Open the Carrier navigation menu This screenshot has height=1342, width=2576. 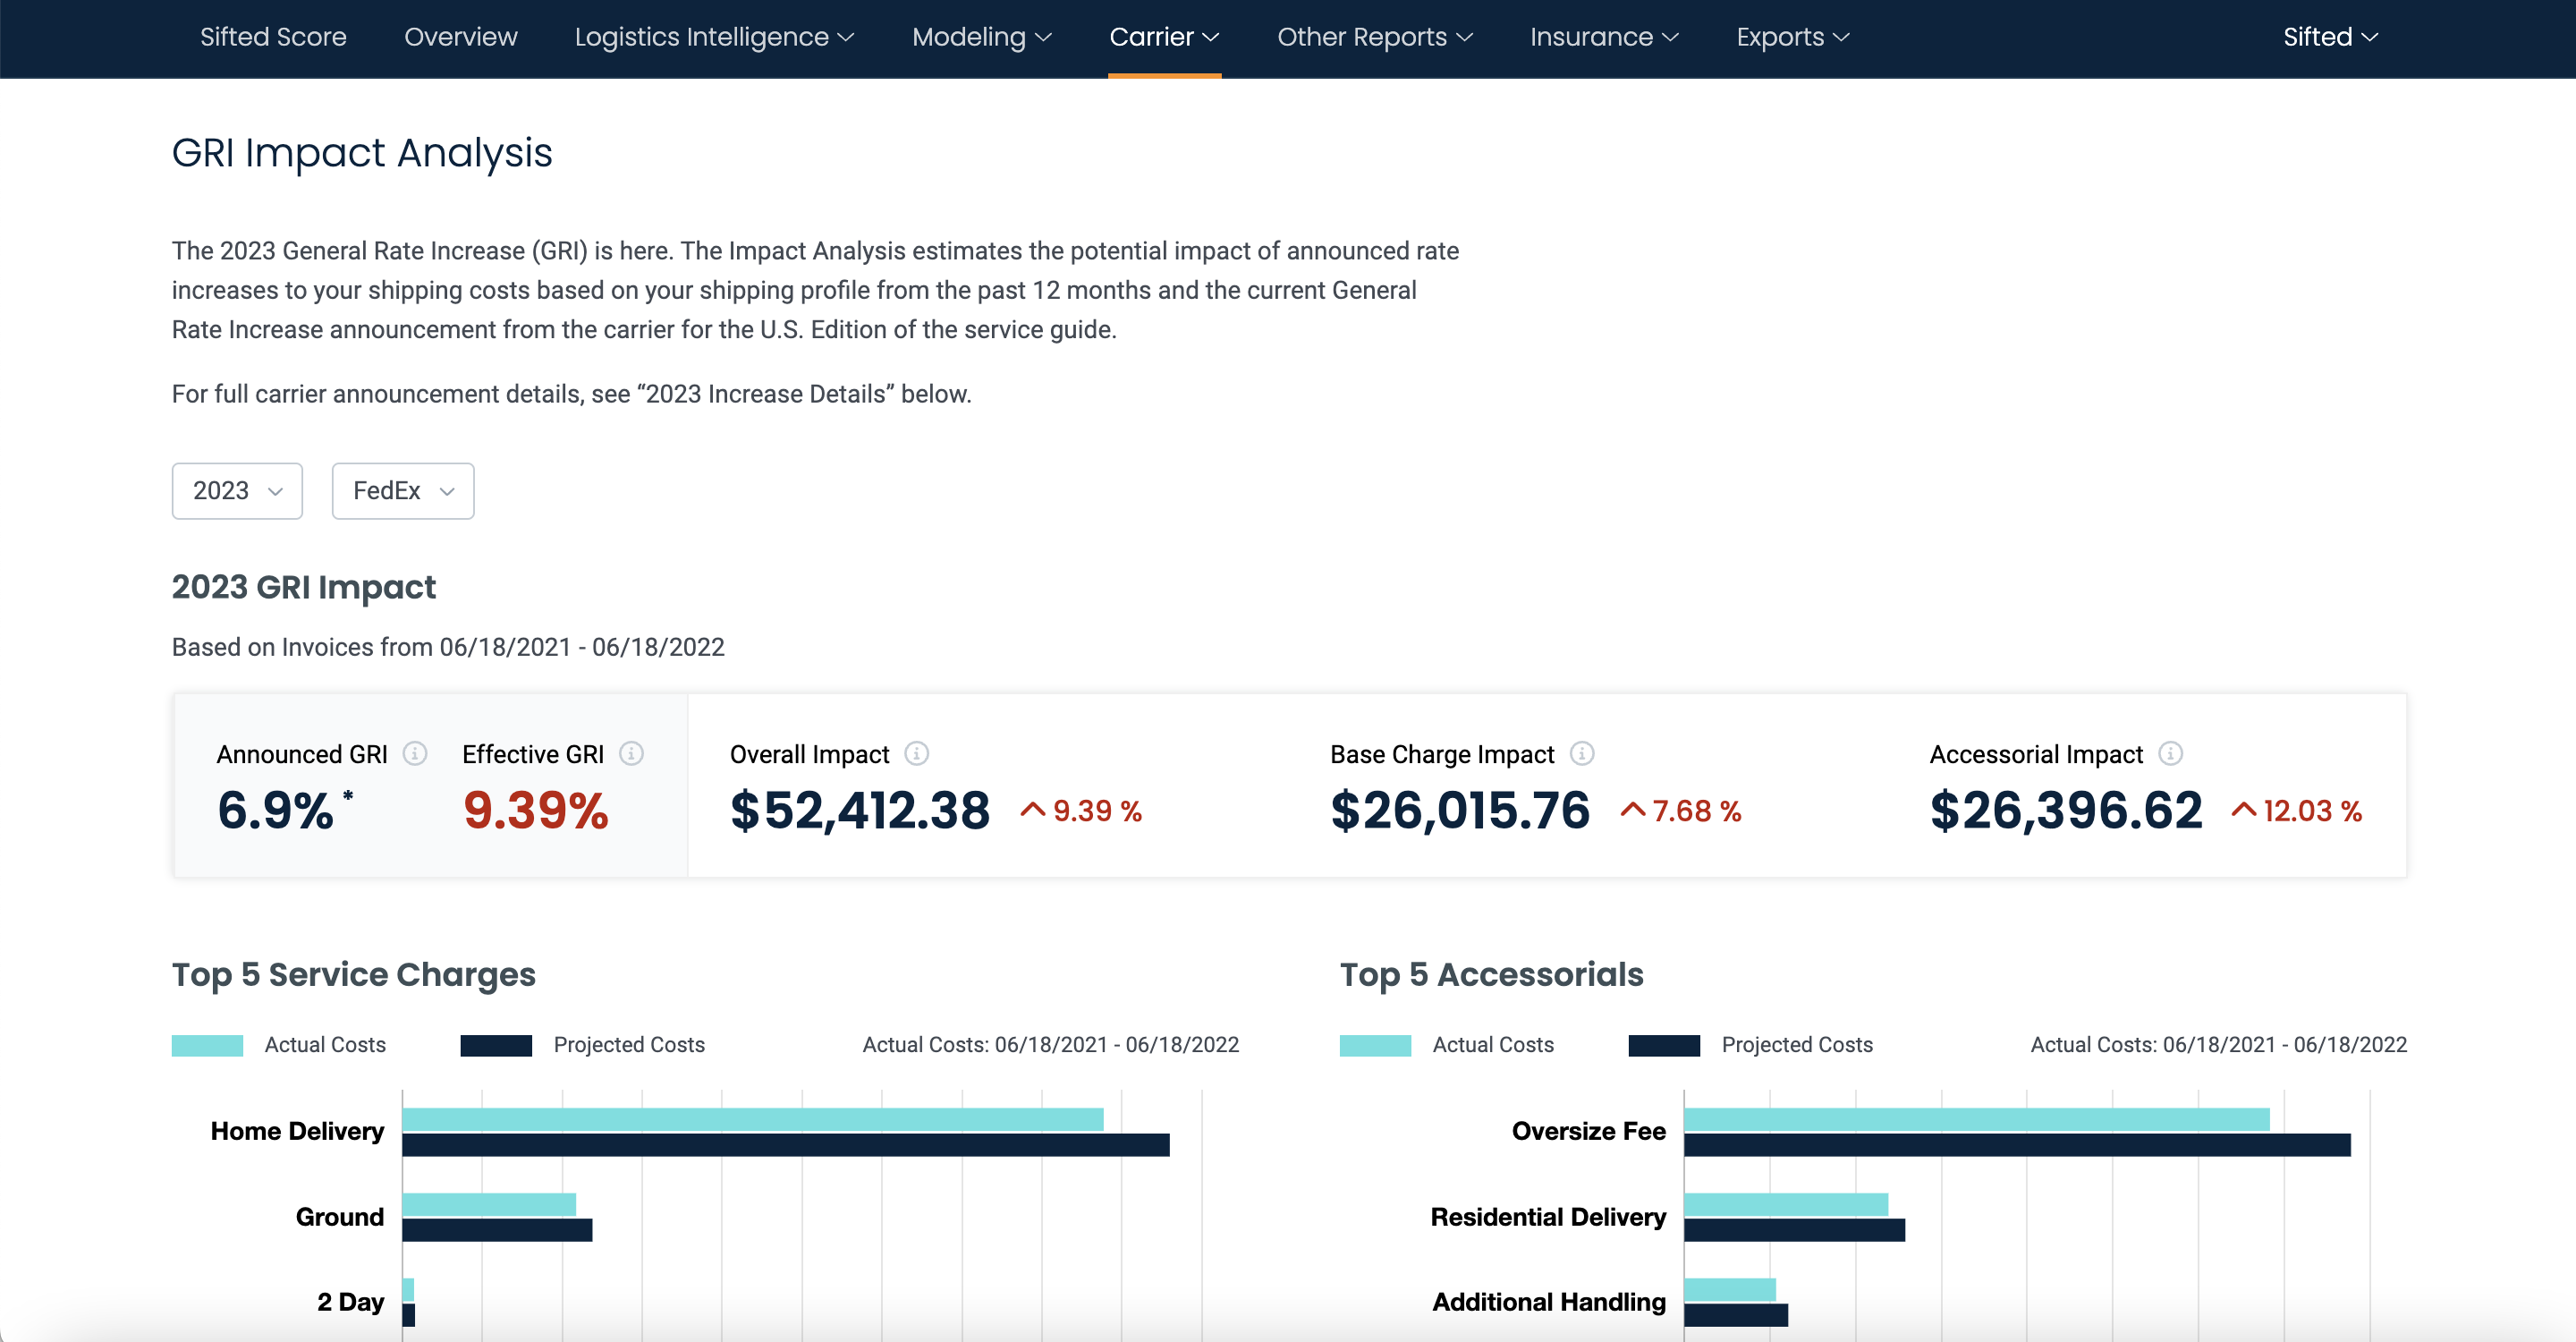(1164, 37)
